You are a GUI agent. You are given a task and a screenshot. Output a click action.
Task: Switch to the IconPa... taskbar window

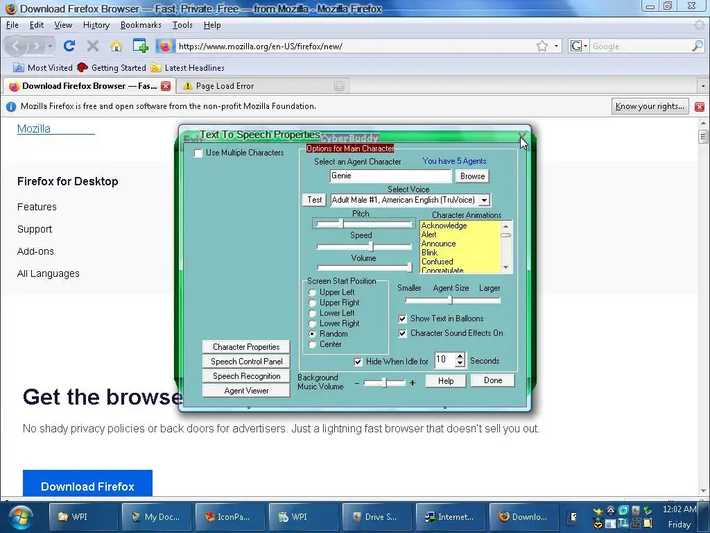(229, 516)
